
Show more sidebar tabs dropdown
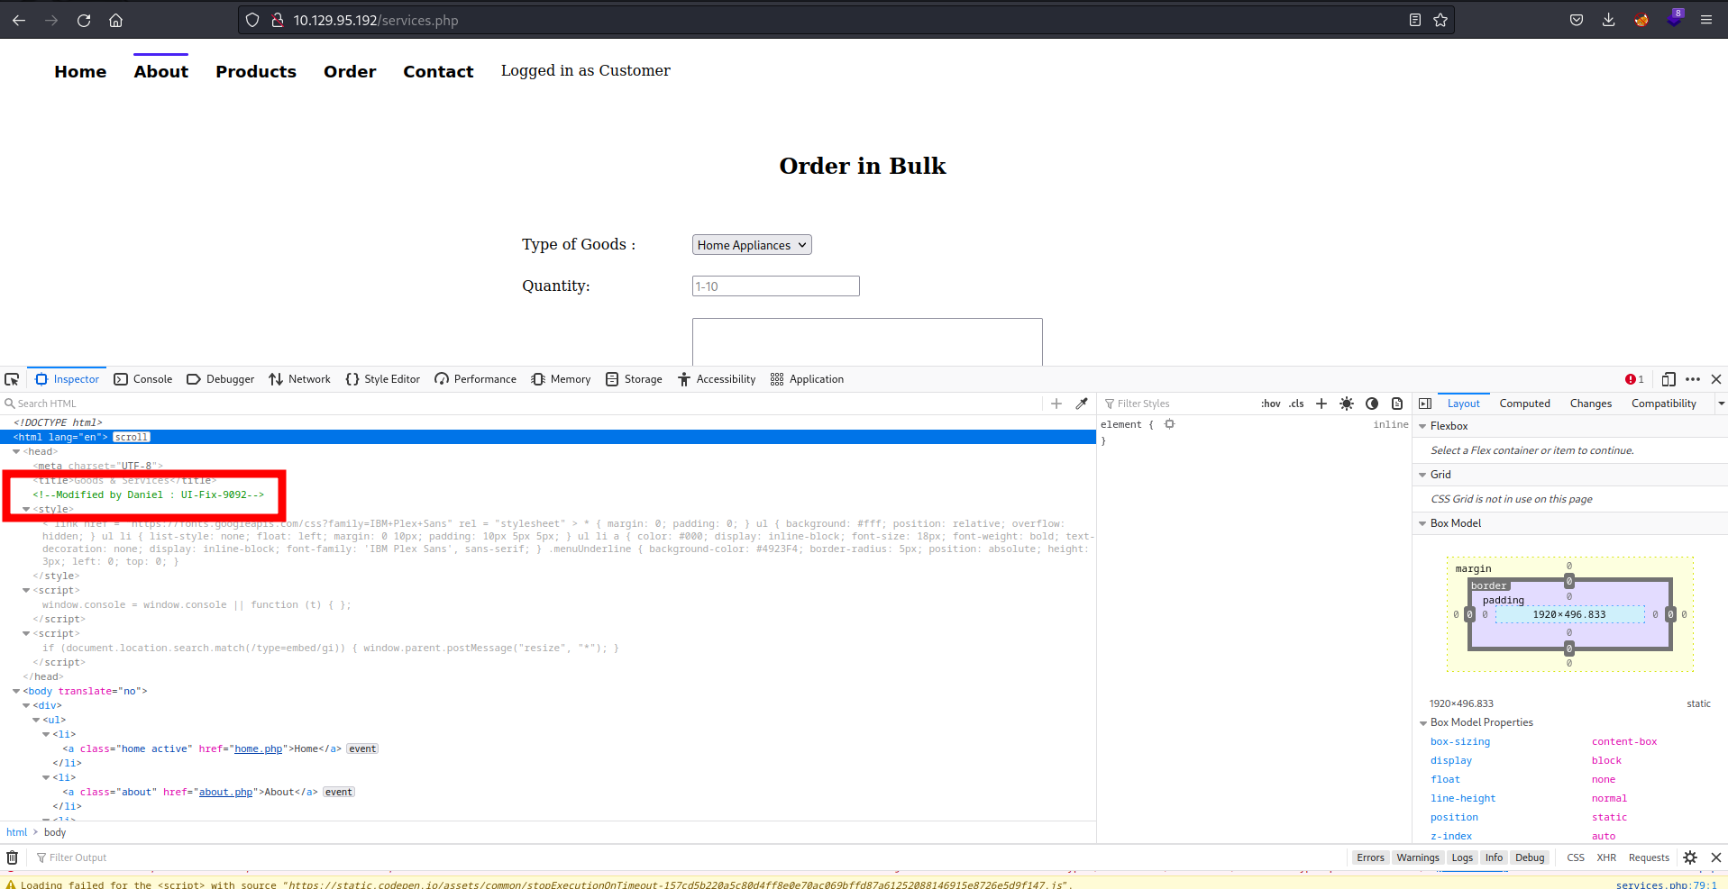click(x=1721, y=404)
